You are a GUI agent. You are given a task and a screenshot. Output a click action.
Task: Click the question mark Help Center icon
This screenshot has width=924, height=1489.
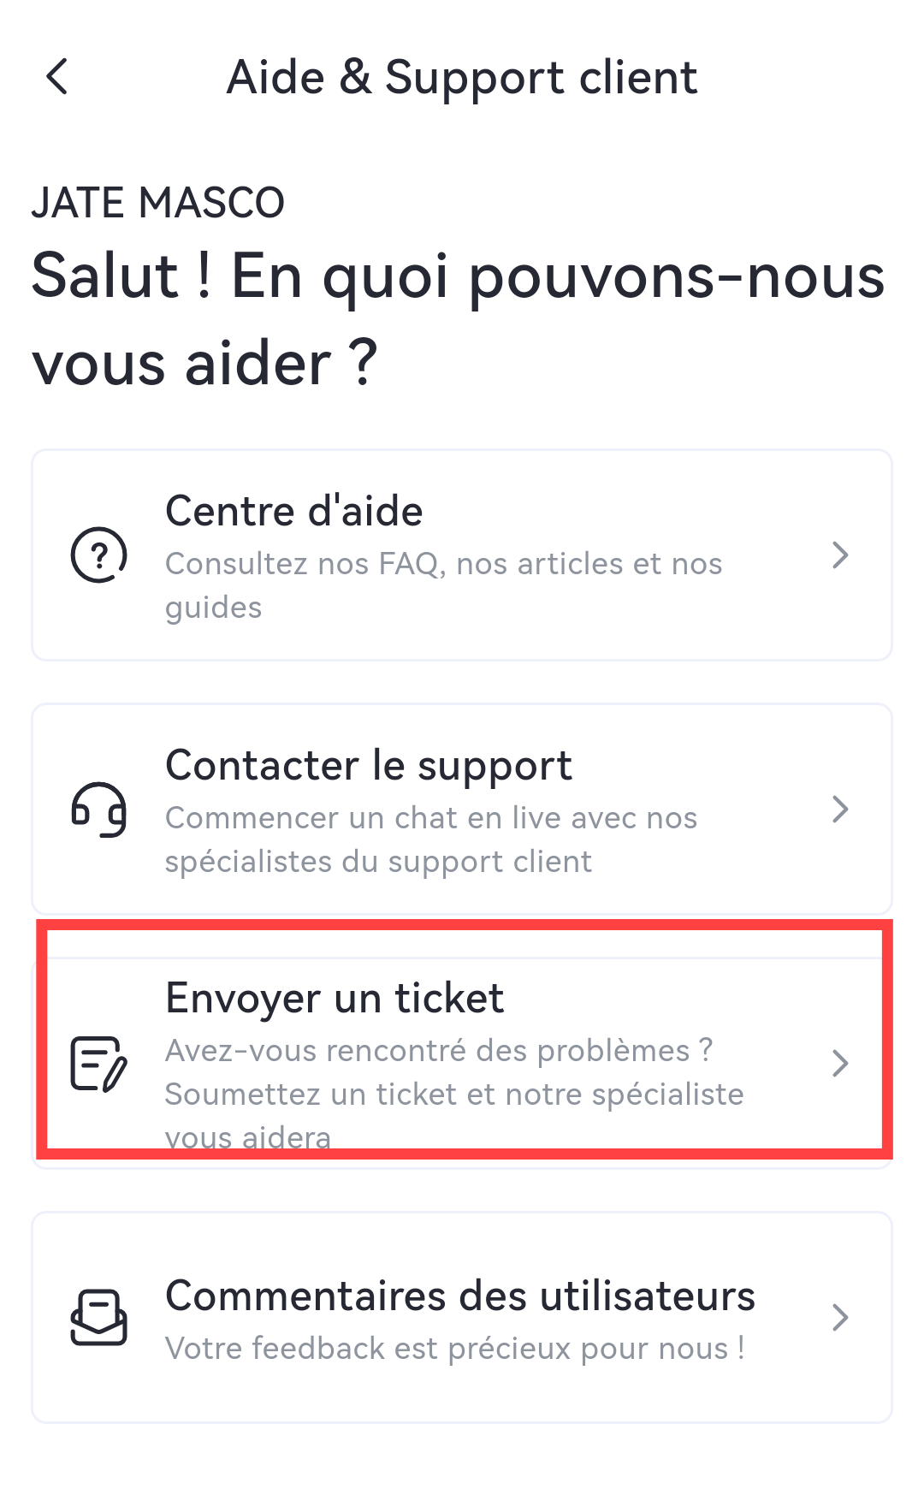(99, 555)
